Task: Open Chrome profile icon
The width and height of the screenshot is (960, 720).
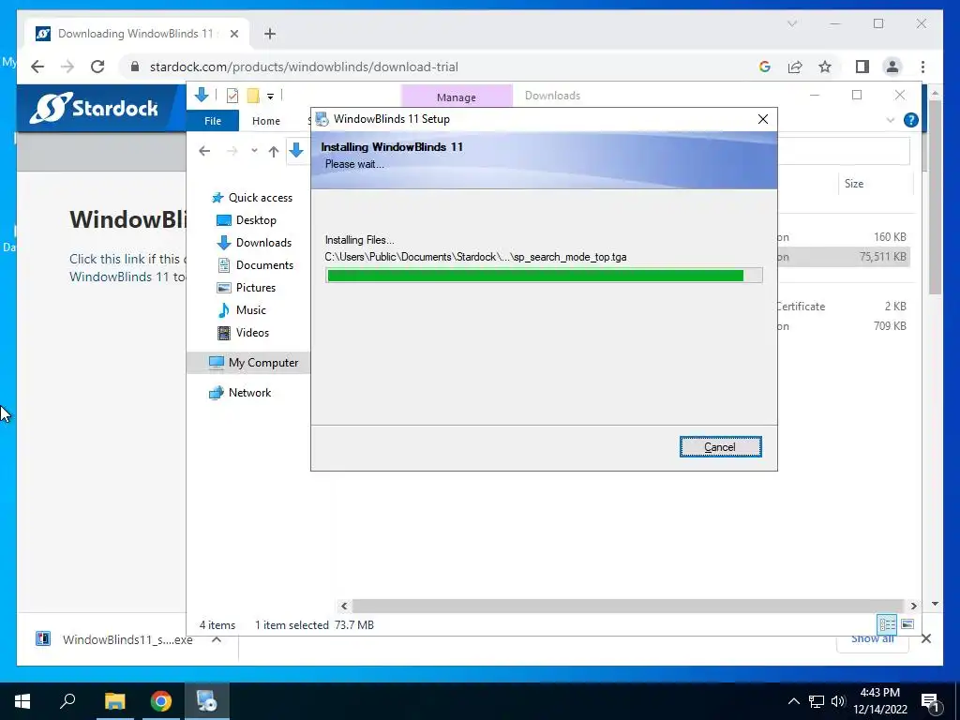Action: pos(892,67)
